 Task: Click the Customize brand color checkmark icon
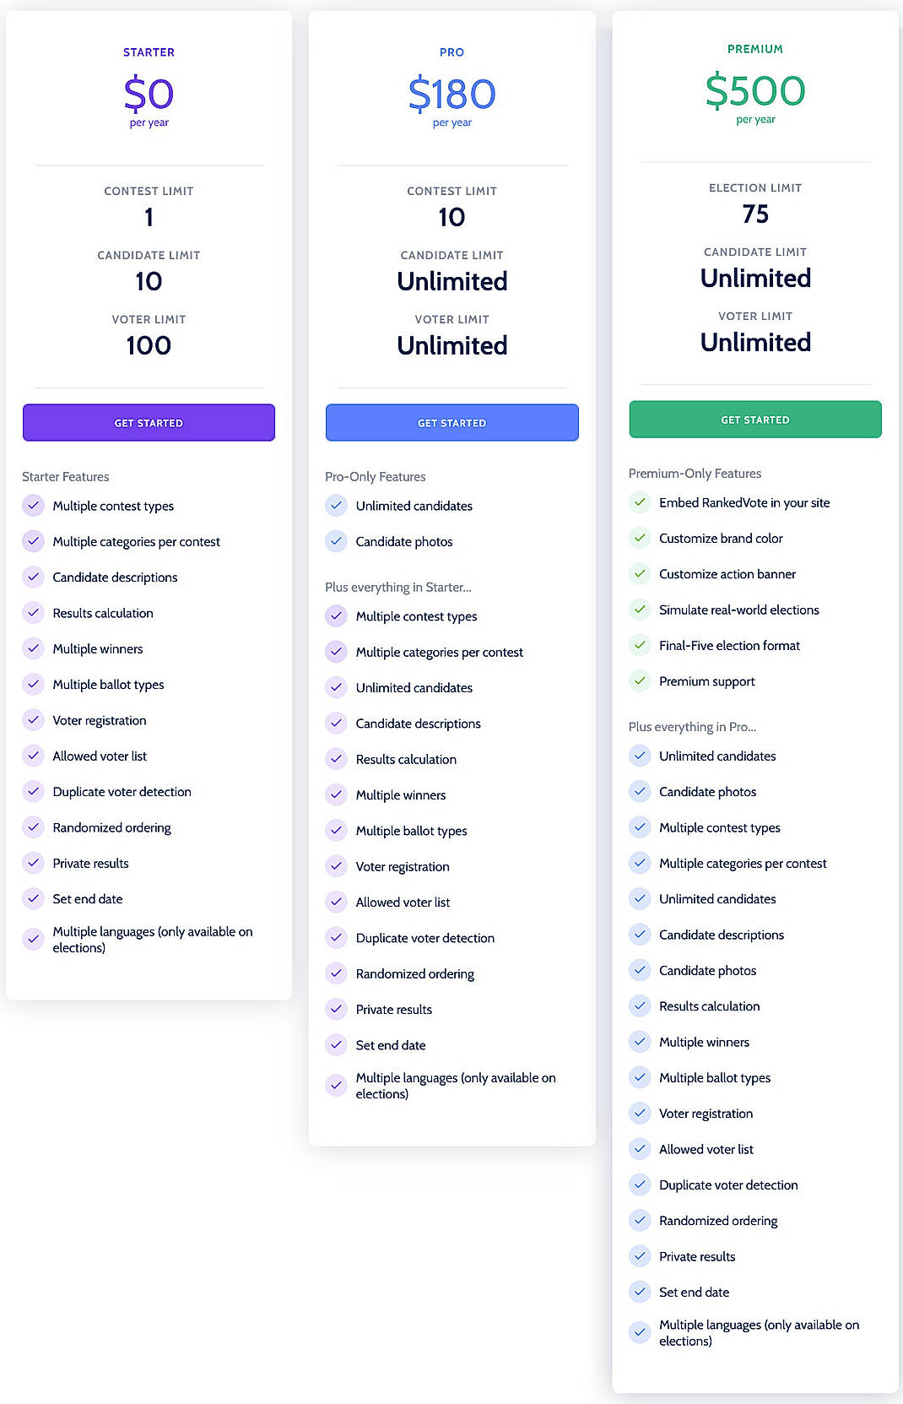tap(640, 538)
